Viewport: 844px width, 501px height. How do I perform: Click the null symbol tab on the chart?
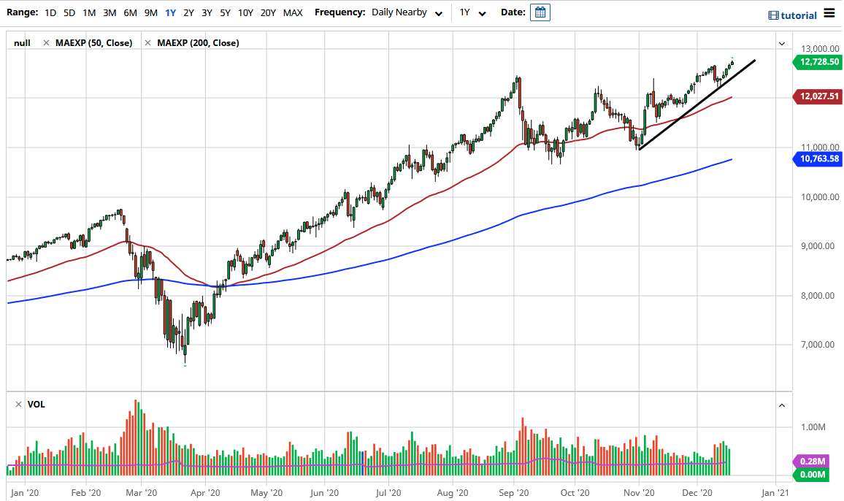(x=22, y=43)
